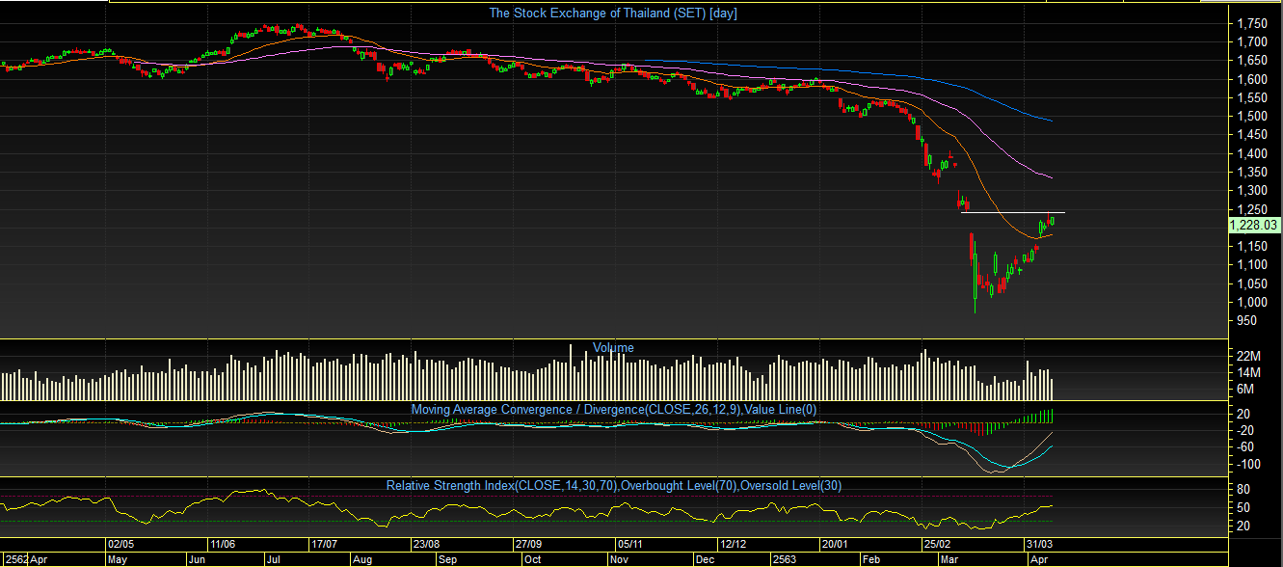Click the 'Mar' month label

951,559
